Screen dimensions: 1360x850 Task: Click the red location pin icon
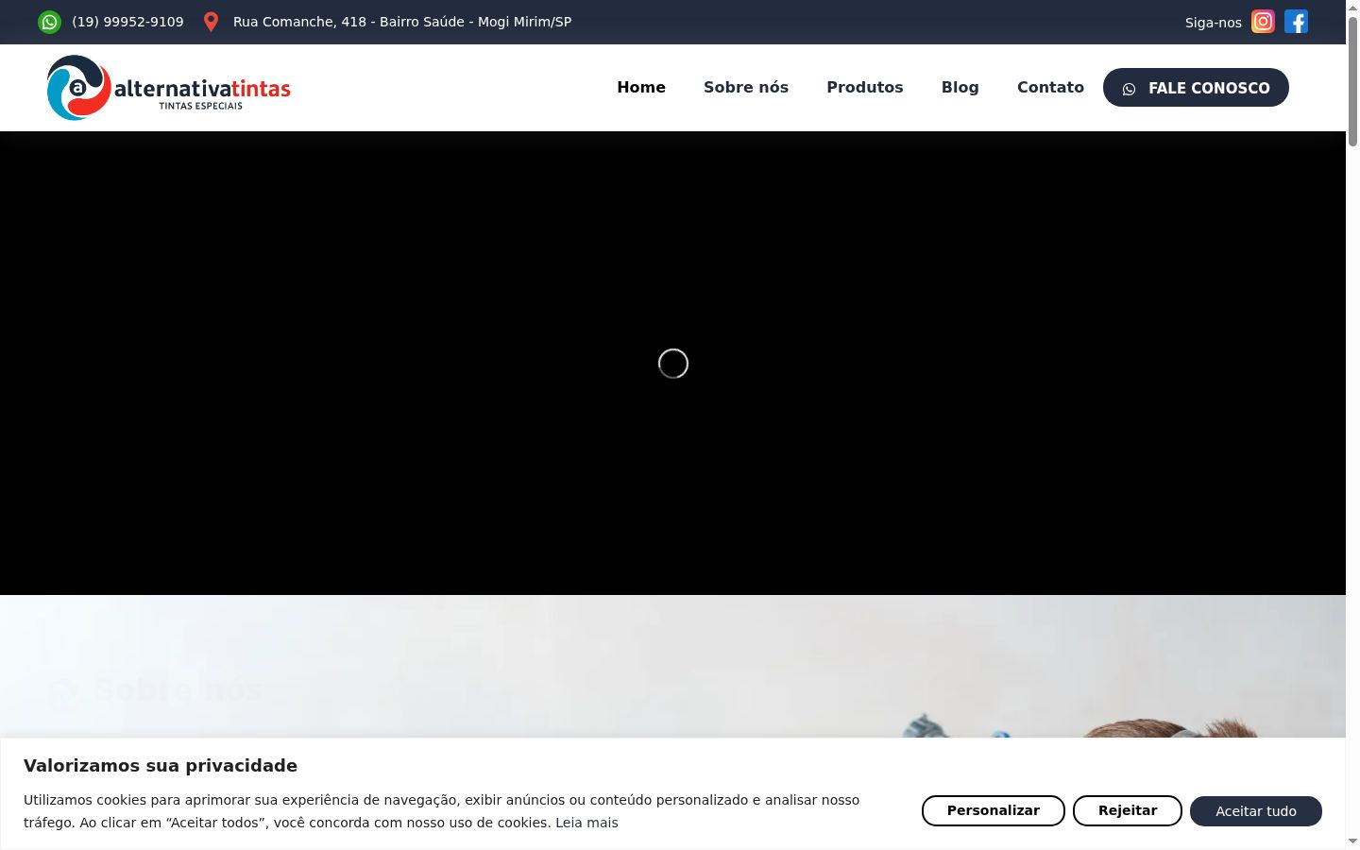(x=211, y=22)
